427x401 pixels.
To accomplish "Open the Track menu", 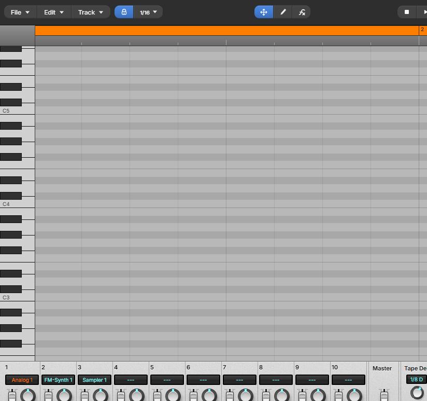I will tap(91, 12).
